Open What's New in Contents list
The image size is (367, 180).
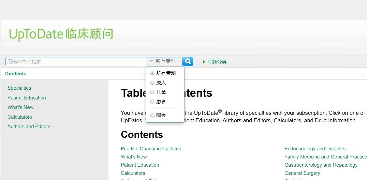pyautogui.click(x=134, y=157)
